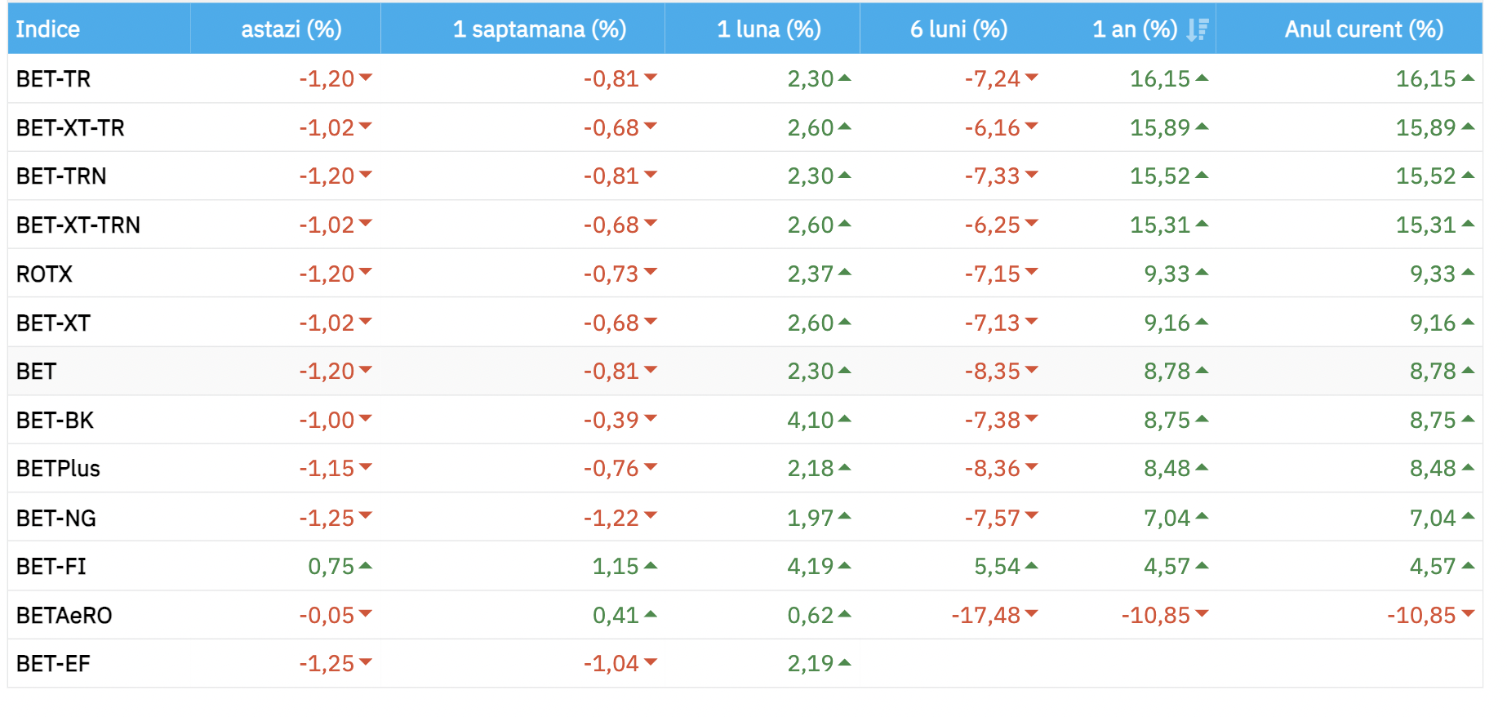Click the green up arrow beside BET-TR 1 an
The image size is (1507, 717).
[1201, 78]
